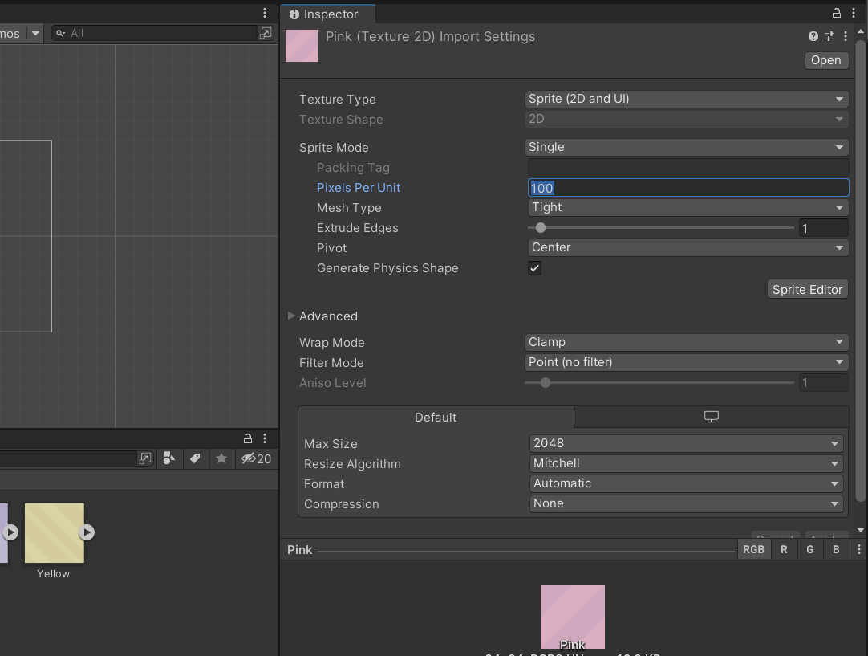Toggle the Inspector panel lock icon
This screenshot has width=868, height=656.
point(836,14)
